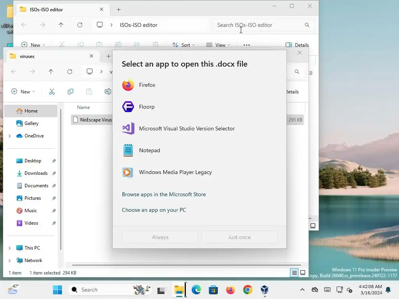This screenshot has height=299, width=399.
Task: Launch Microsoft Edge from the taskbar
Action: click(196, 290)
